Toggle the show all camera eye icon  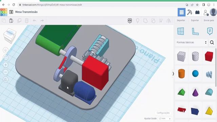(x=130, y=21)
